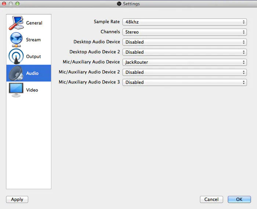The image size is (257, 209).
Task: Open the Channels Stereo dropdown
Action: pyautogui.click(x=185, y=32)
